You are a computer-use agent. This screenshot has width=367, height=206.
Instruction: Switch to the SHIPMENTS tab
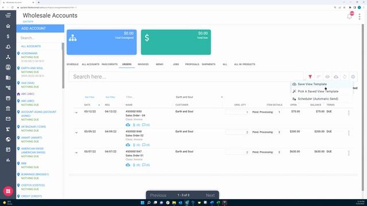pos(209,64)
